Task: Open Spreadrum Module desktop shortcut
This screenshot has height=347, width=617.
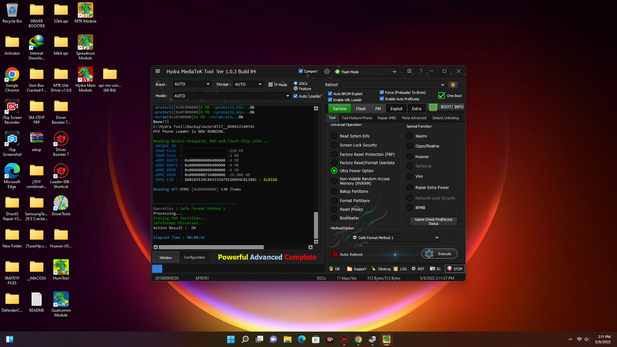Action: coord(85,47)
